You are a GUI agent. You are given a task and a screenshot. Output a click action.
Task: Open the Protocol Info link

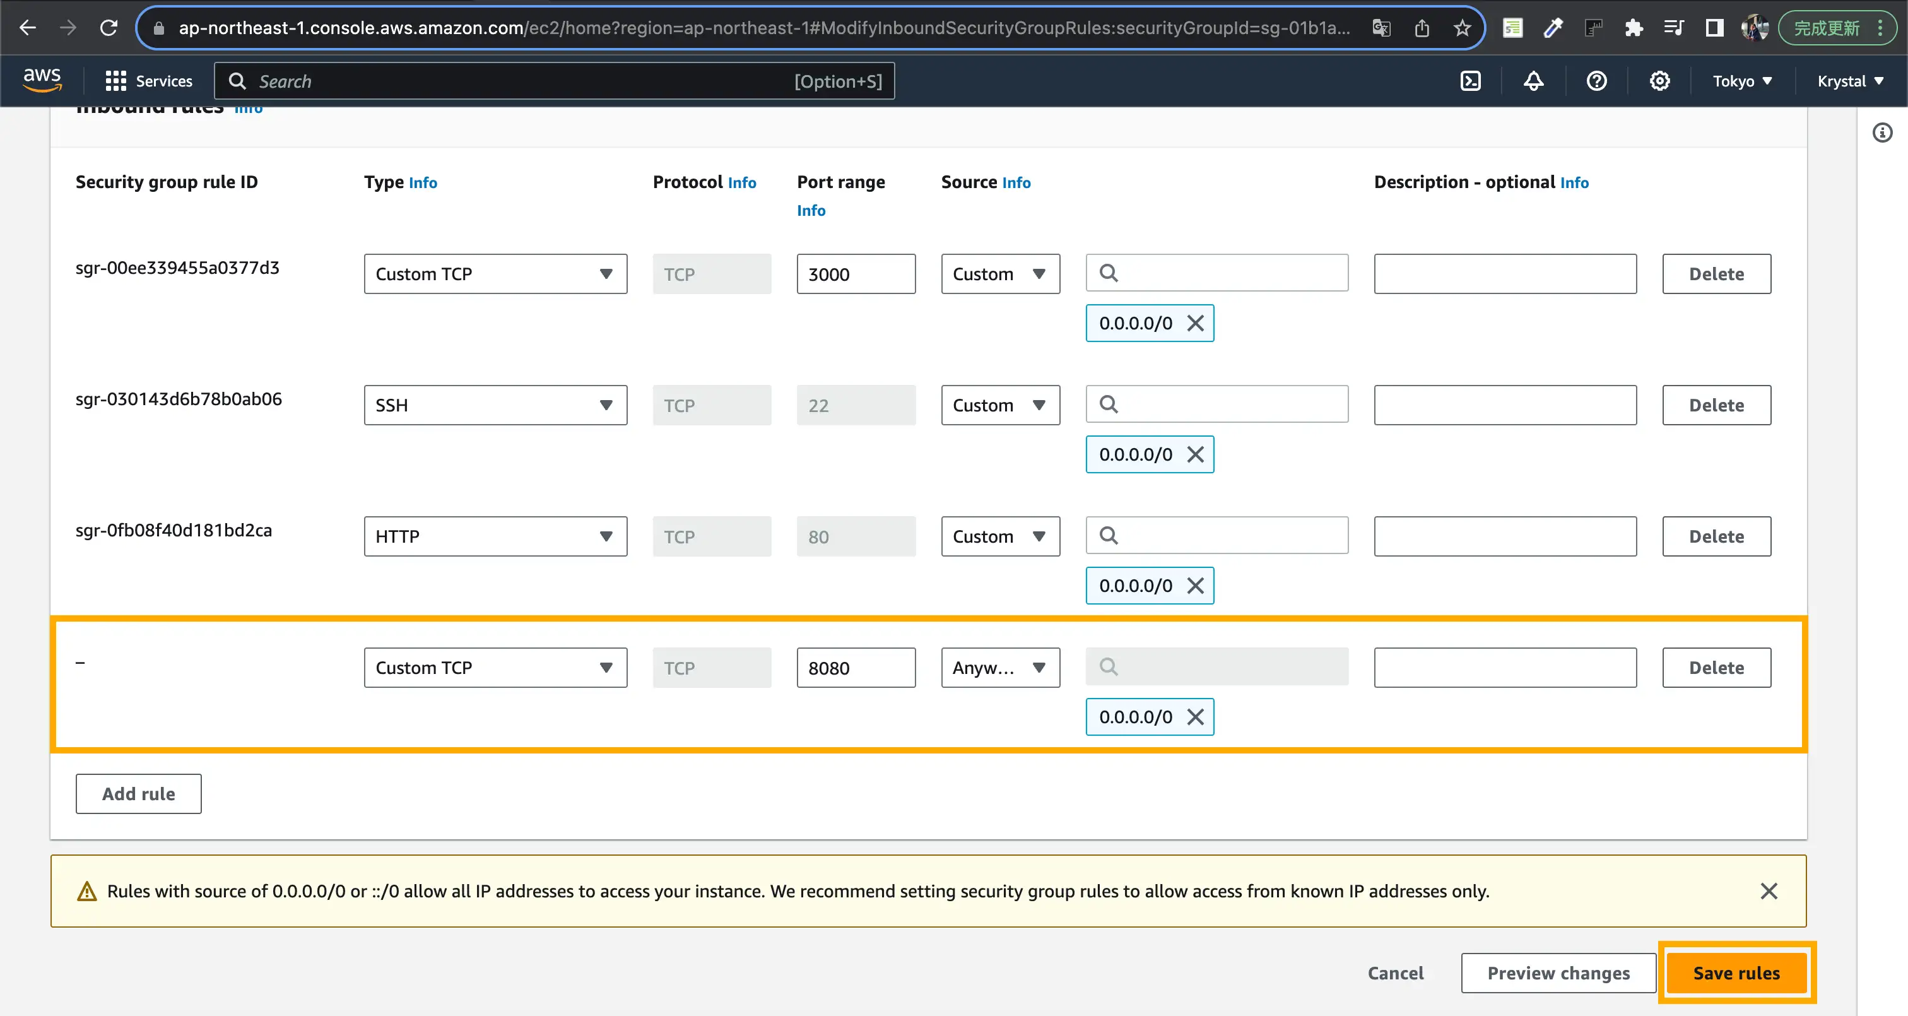click(741, 182)
